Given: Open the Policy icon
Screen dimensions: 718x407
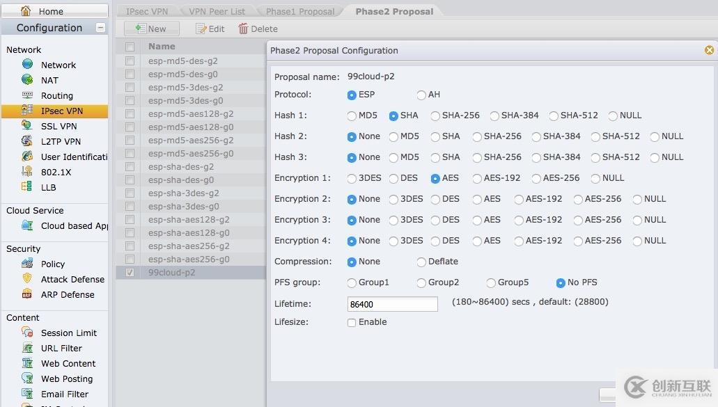Looking at the screenshot, I should pyautogui.click(x=27, y=264).
